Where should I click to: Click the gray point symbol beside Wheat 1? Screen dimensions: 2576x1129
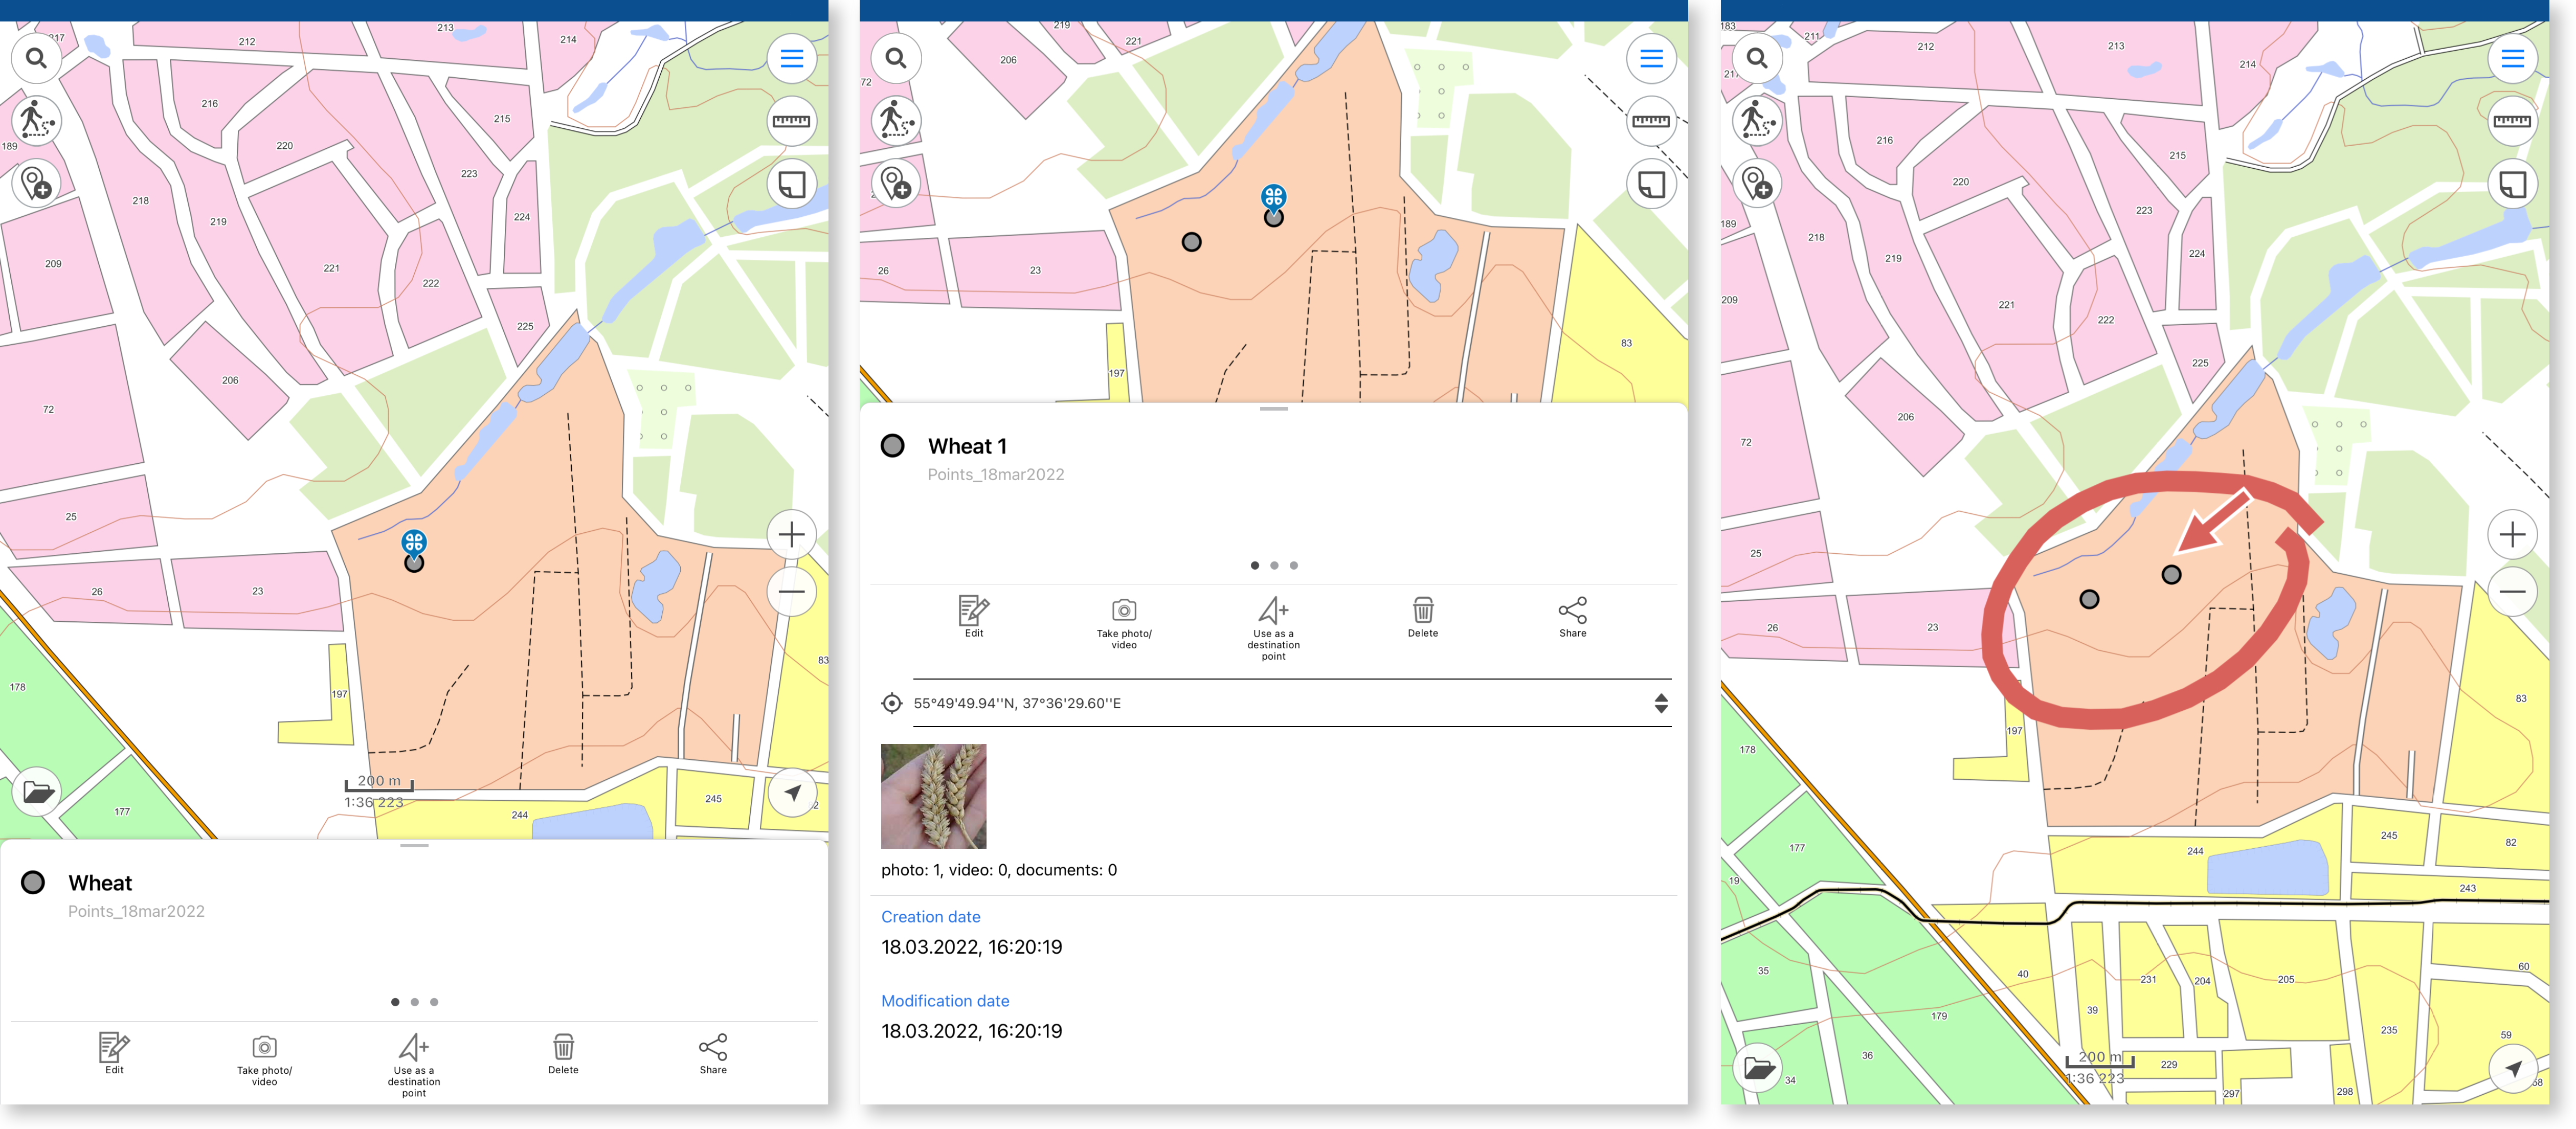coord(892,446)
